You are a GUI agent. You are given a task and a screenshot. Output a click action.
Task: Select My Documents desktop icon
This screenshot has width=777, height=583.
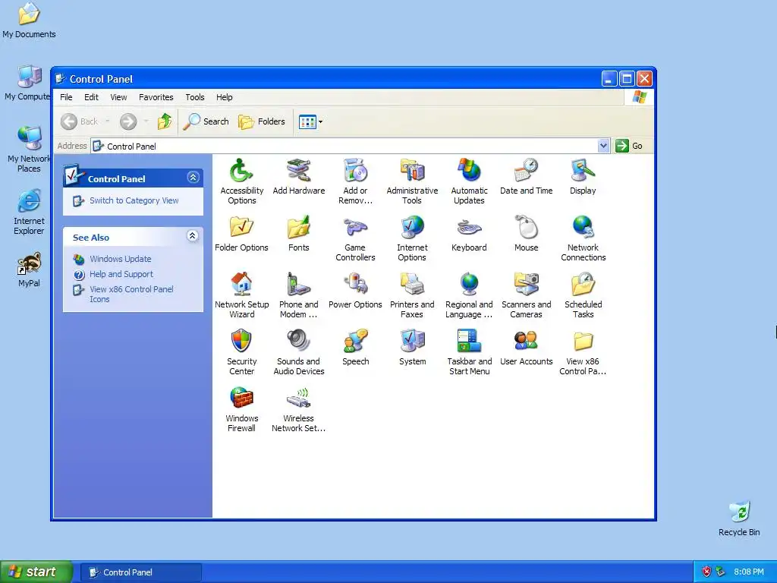30,20
